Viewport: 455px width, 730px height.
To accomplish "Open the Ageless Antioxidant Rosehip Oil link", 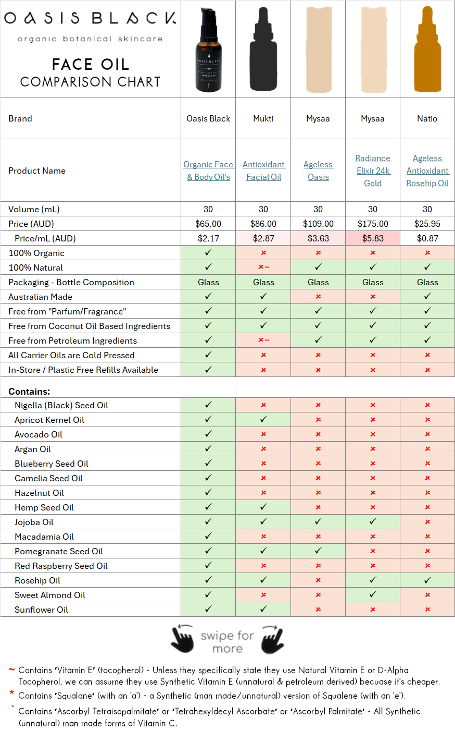I will click(x=427, y=171).
